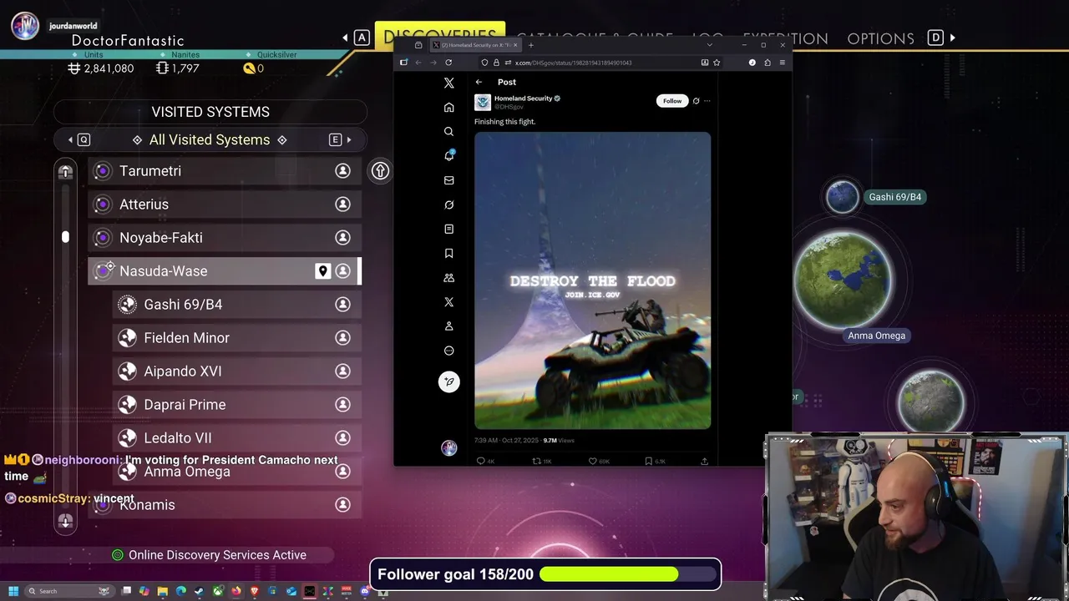Open the Discoveries tab

(x=439, y=33)
